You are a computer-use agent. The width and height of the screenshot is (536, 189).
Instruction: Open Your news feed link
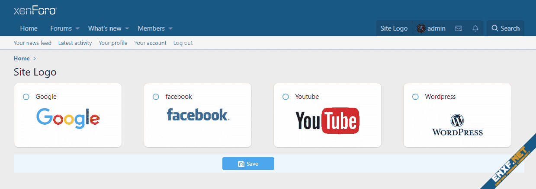pos(32,43)
